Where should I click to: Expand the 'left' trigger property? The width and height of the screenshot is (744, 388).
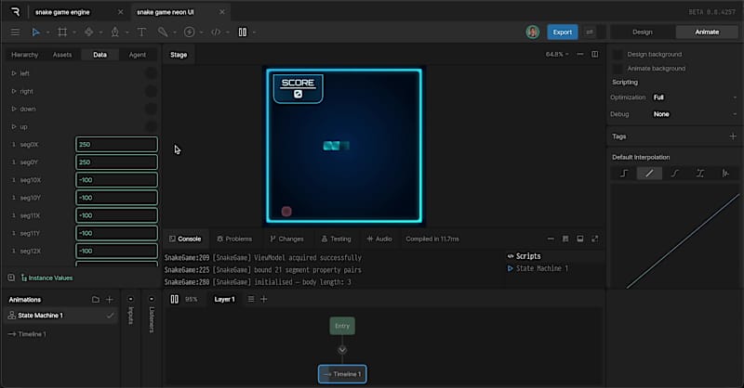(x=14, y=73)
